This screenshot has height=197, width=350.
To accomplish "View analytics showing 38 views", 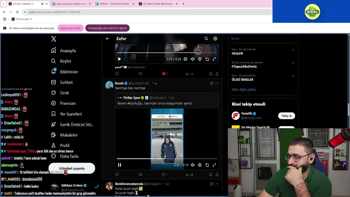I will [x=189, y=175].
